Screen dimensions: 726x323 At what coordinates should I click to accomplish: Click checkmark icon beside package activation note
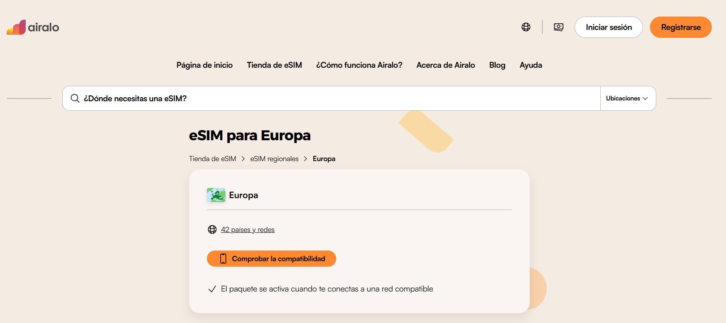(212, 289)
